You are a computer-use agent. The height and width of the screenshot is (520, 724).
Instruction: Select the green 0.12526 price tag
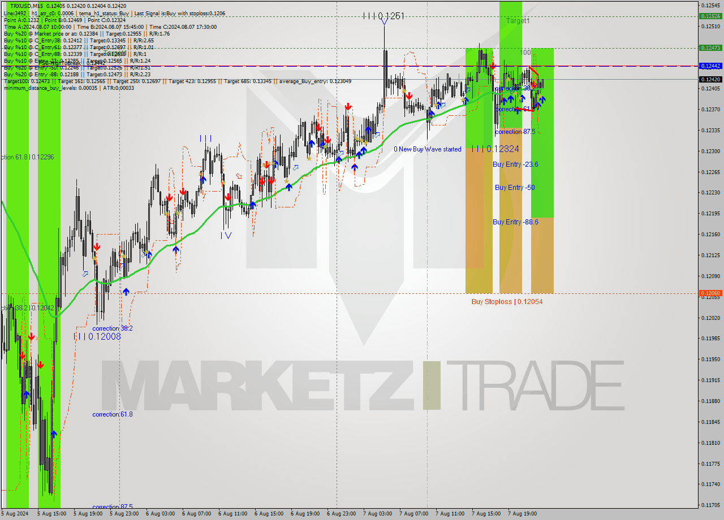pos(710,16)
